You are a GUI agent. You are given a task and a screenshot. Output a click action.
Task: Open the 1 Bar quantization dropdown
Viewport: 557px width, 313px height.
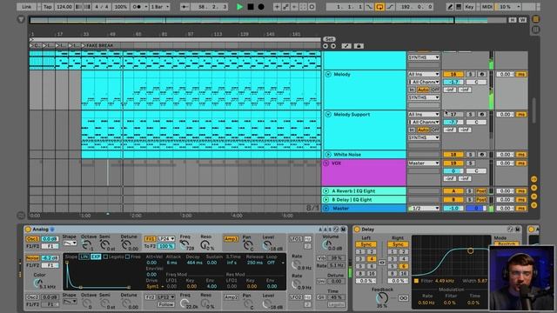click(160, 7)
